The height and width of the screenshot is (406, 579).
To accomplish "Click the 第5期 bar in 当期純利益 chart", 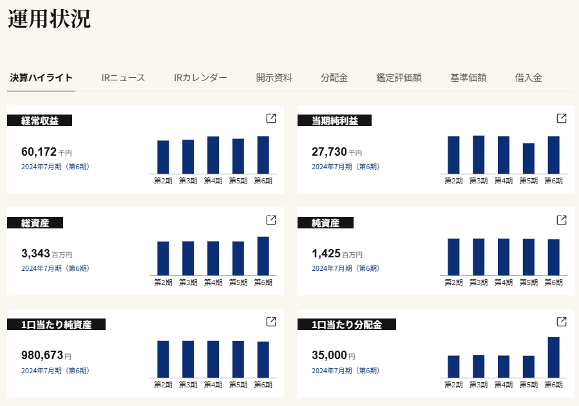I will tap(528, 158).
